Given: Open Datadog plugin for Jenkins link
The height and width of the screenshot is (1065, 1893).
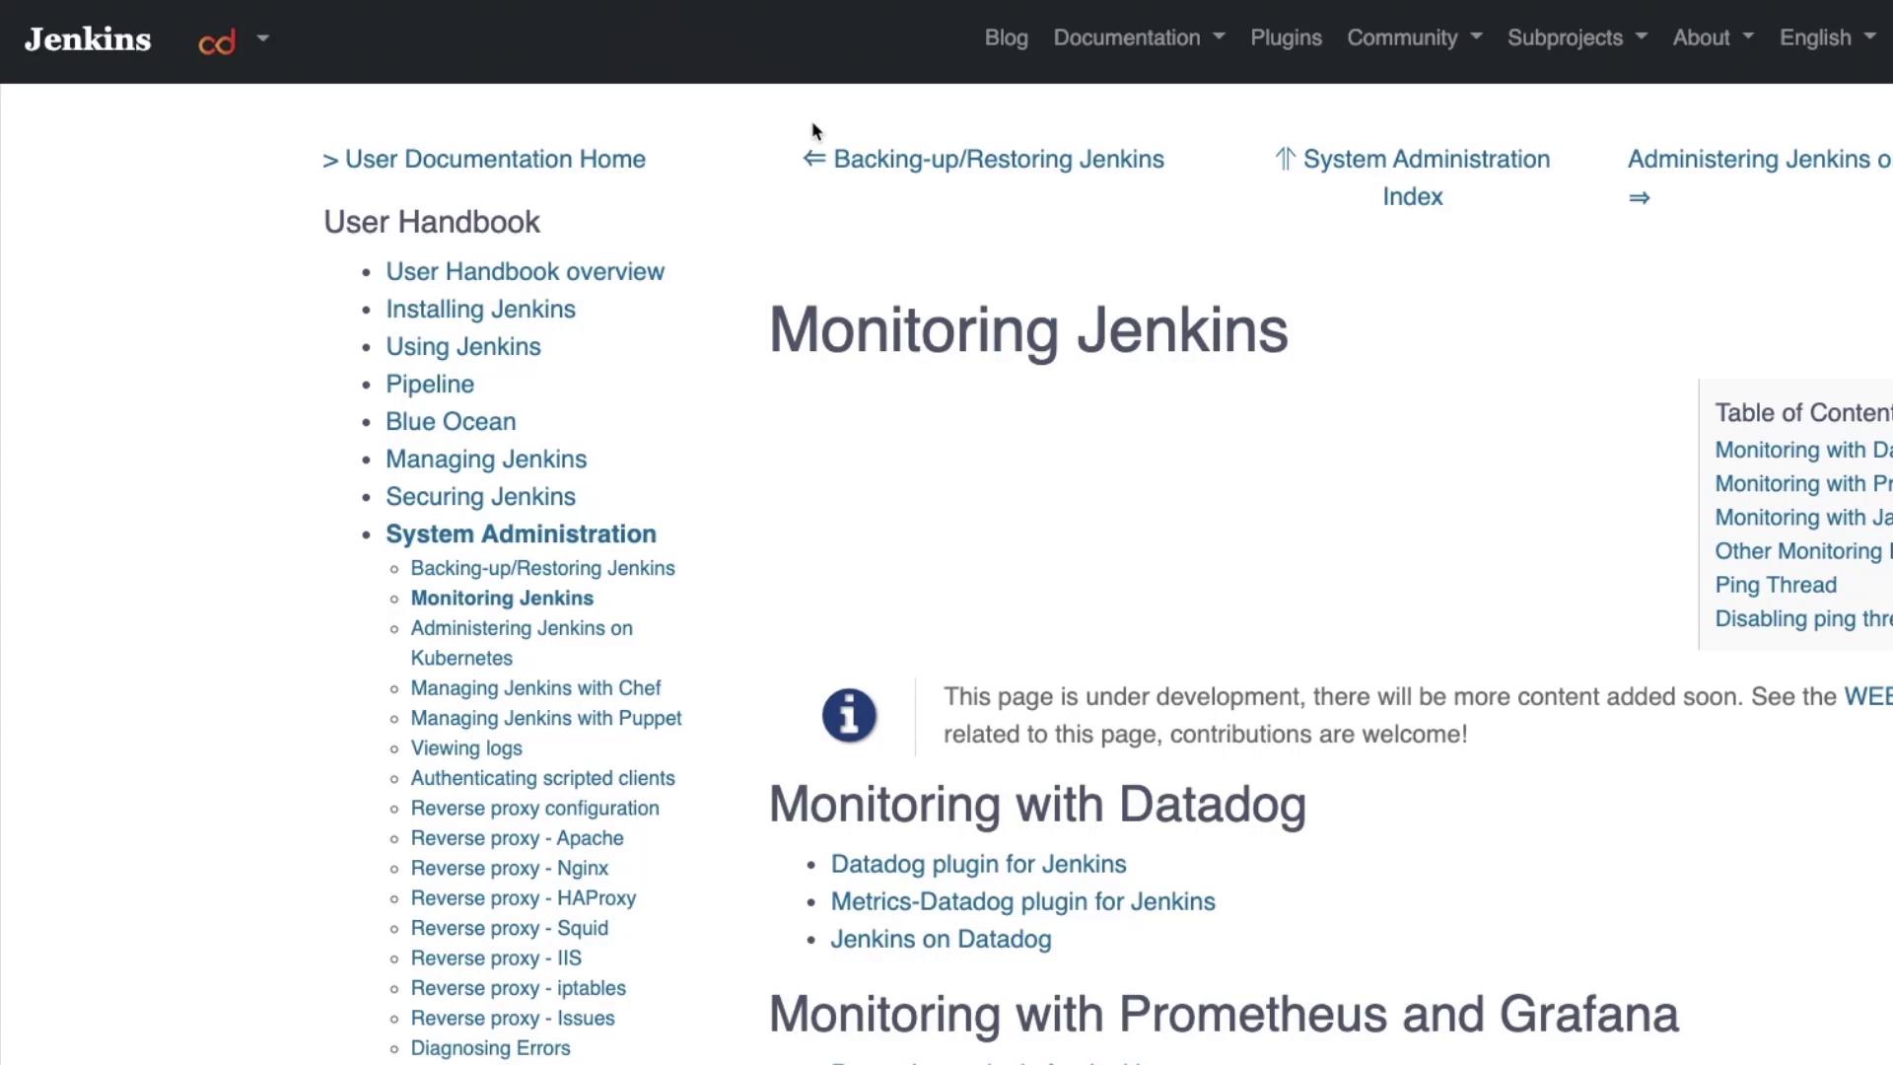Looking at the screenshot, I should (978, 864).
